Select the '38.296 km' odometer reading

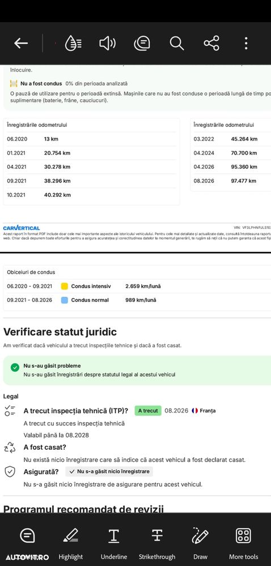click(x=57, y=181)
